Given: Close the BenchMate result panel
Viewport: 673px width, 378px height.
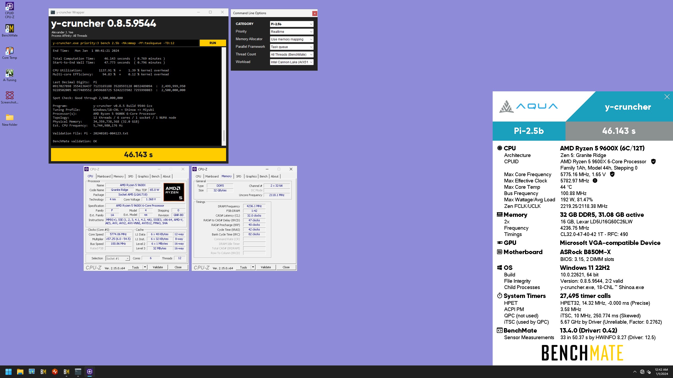Looking at the screenshot, I should tap(667, 97).
